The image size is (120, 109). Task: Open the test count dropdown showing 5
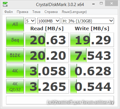[30, 21]
